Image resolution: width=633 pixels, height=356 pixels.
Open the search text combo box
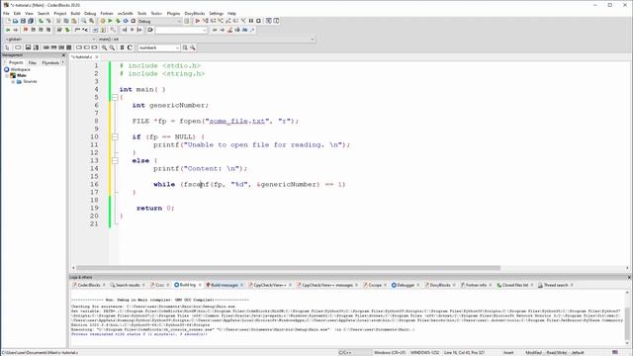click(159, 47)
